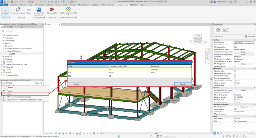Viewport: 256px width, 138px height.
Task: Click the visual style icon in view control bar
Action: click(x=59, y=134)
